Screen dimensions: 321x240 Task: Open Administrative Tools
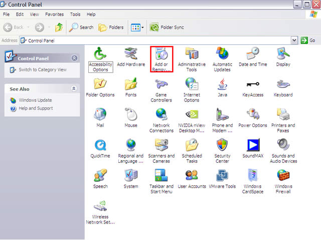point(192,59)
